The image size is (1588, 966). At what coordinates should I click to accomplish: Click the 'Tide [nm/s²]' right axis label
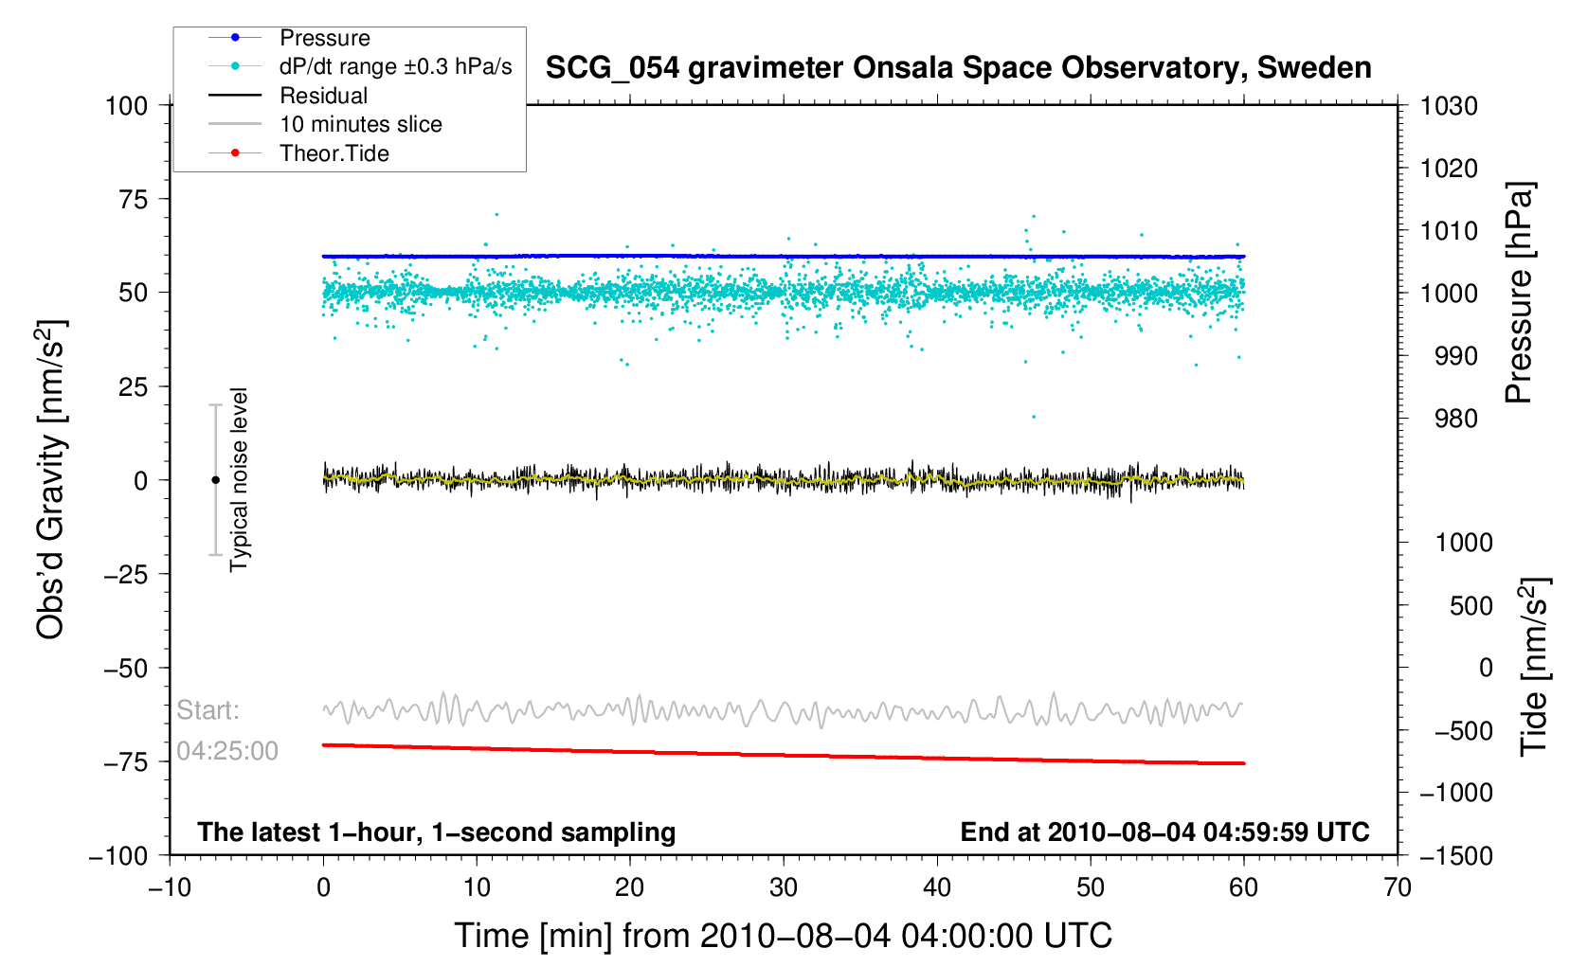1533,667
